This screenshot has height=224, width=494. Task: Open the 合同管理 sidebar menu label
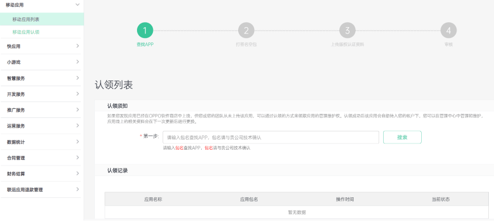tap(16, 158)
